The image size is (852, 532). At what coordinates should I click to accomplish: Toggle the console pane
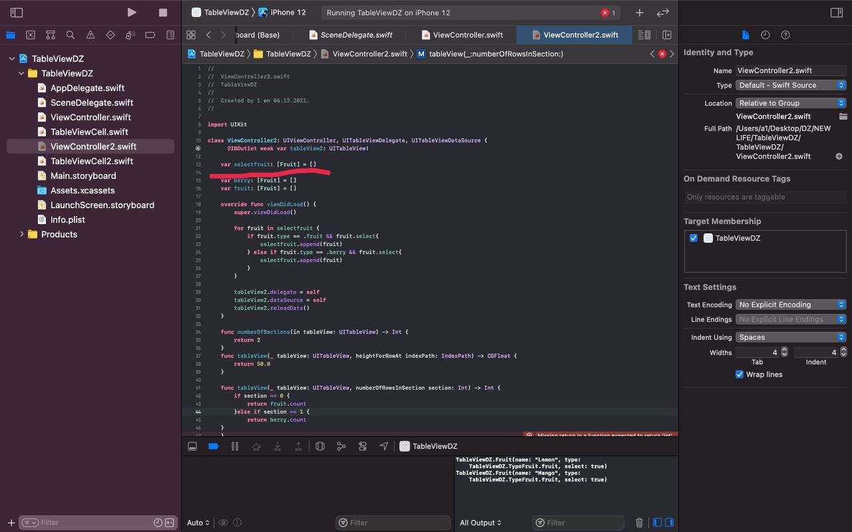pyautogui.click(x=669, y=523)
